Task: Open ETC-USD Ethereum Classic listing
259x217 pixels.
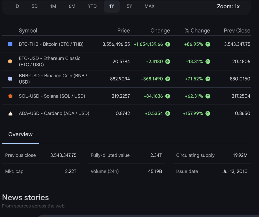Action: (x=50, y=61)
